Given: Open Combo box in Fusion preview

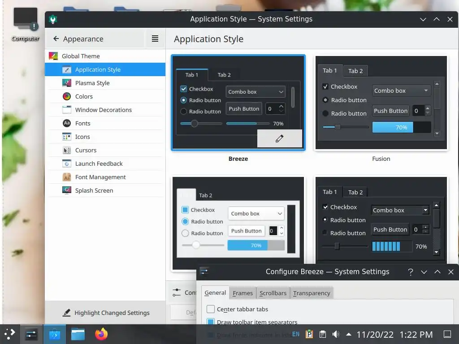Looking at the screenshot, I should pyautogui.click(x=401, y=90).
